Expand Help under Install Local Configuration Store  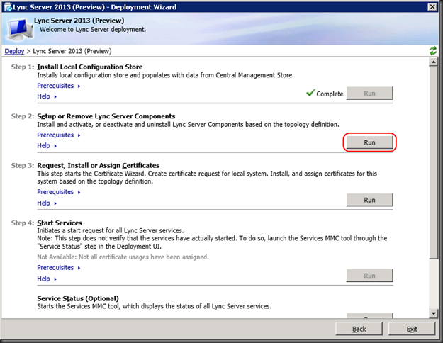pyautogui.click(x=47, y=96)
